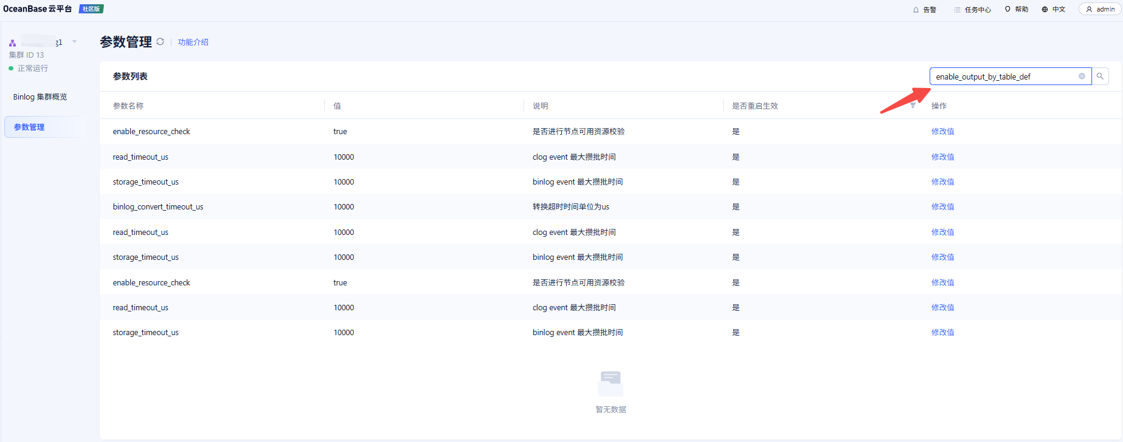Click 修改值 for first enable_resource_check row
The width and height of the screenshot is (1123, 442).
point(942,132)
